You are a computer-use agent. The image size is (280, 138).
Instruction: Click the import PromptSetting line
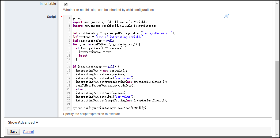pos(114,26)
